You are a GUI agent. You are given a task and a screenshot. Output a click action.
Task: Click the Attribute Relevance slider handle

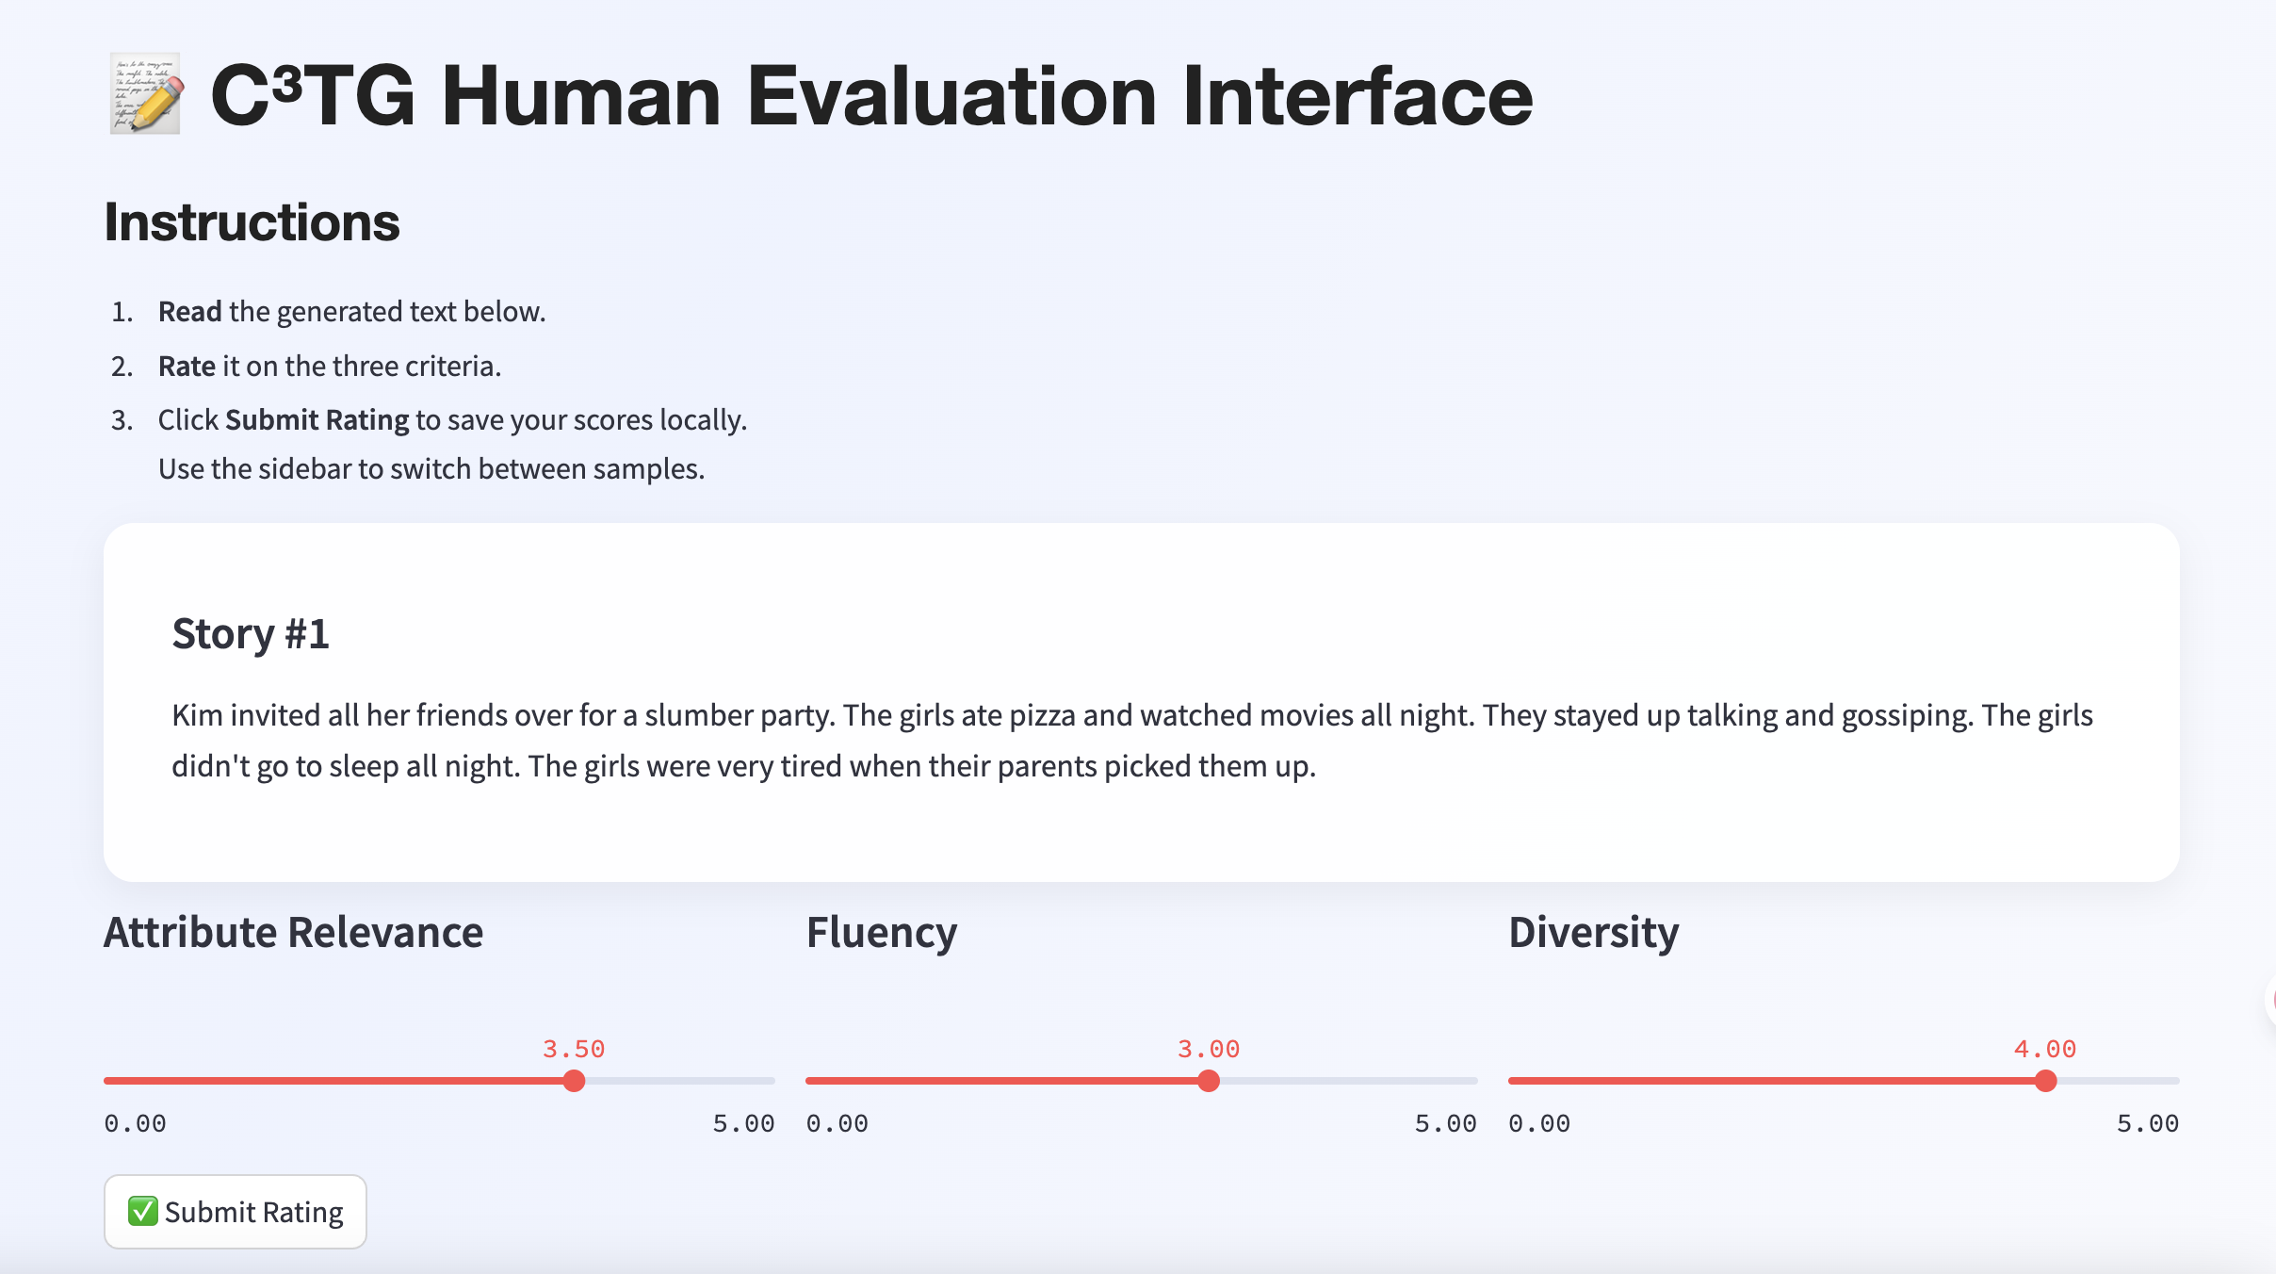(574, 1081)
